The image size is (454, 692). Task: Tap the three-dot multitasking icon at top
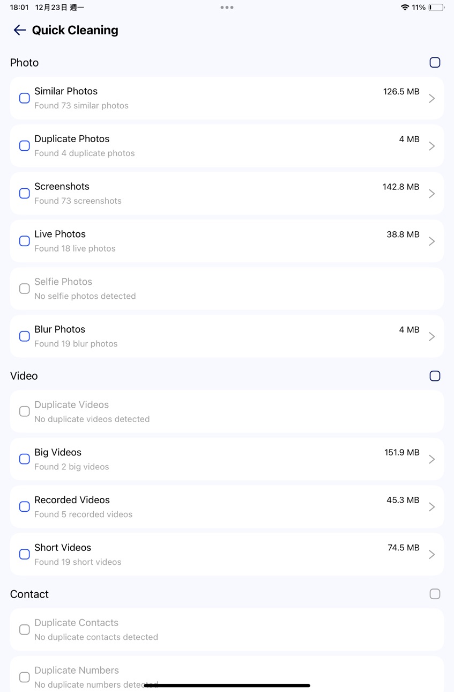click(x=227, y=8)
